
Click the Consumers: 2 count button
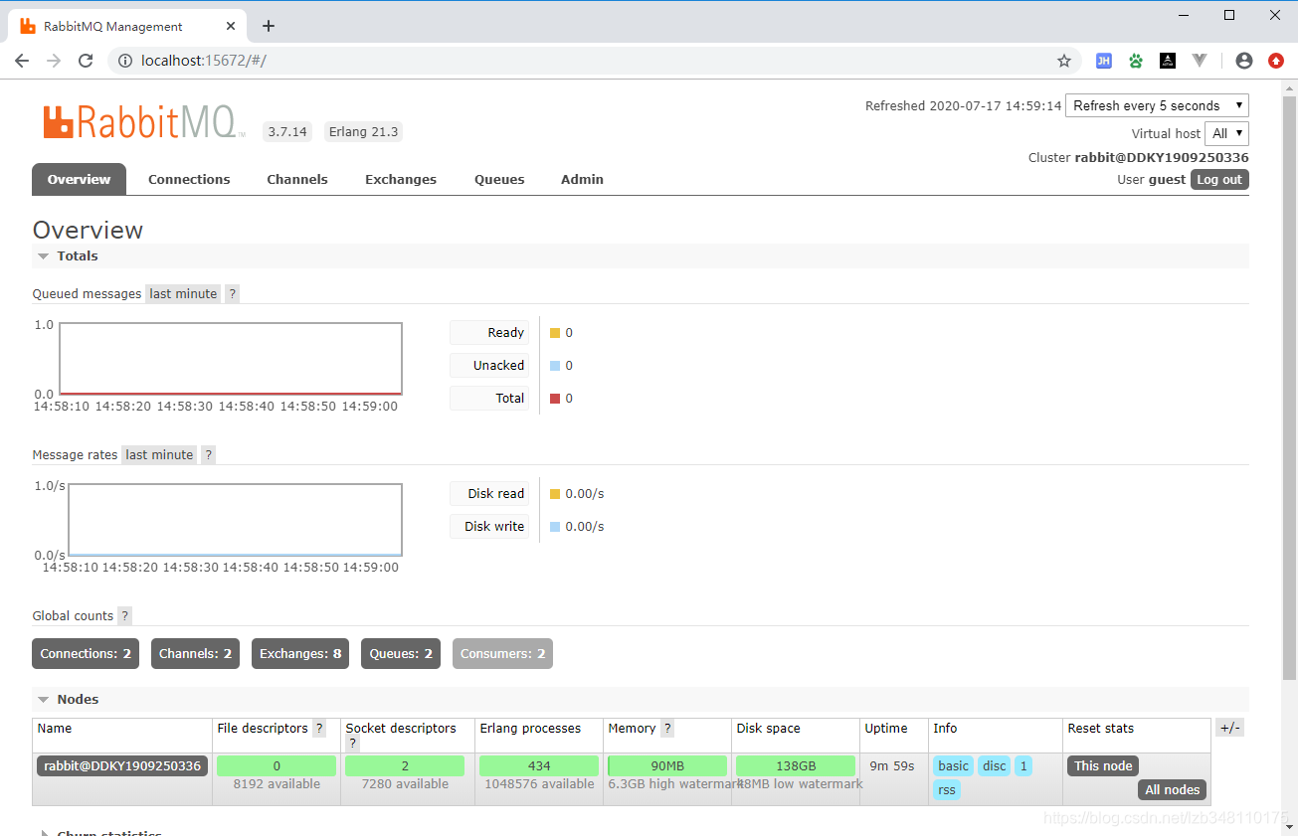pyautogui.click(x=502, y=654)
